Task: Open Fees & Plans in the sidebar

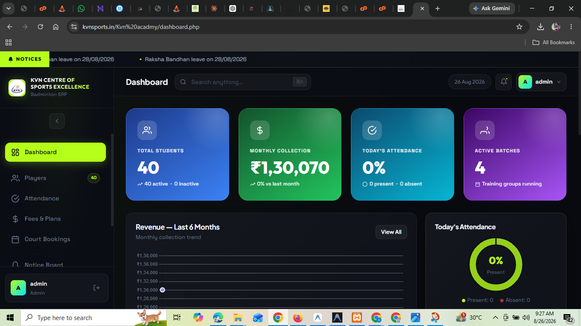Action: 55,219
